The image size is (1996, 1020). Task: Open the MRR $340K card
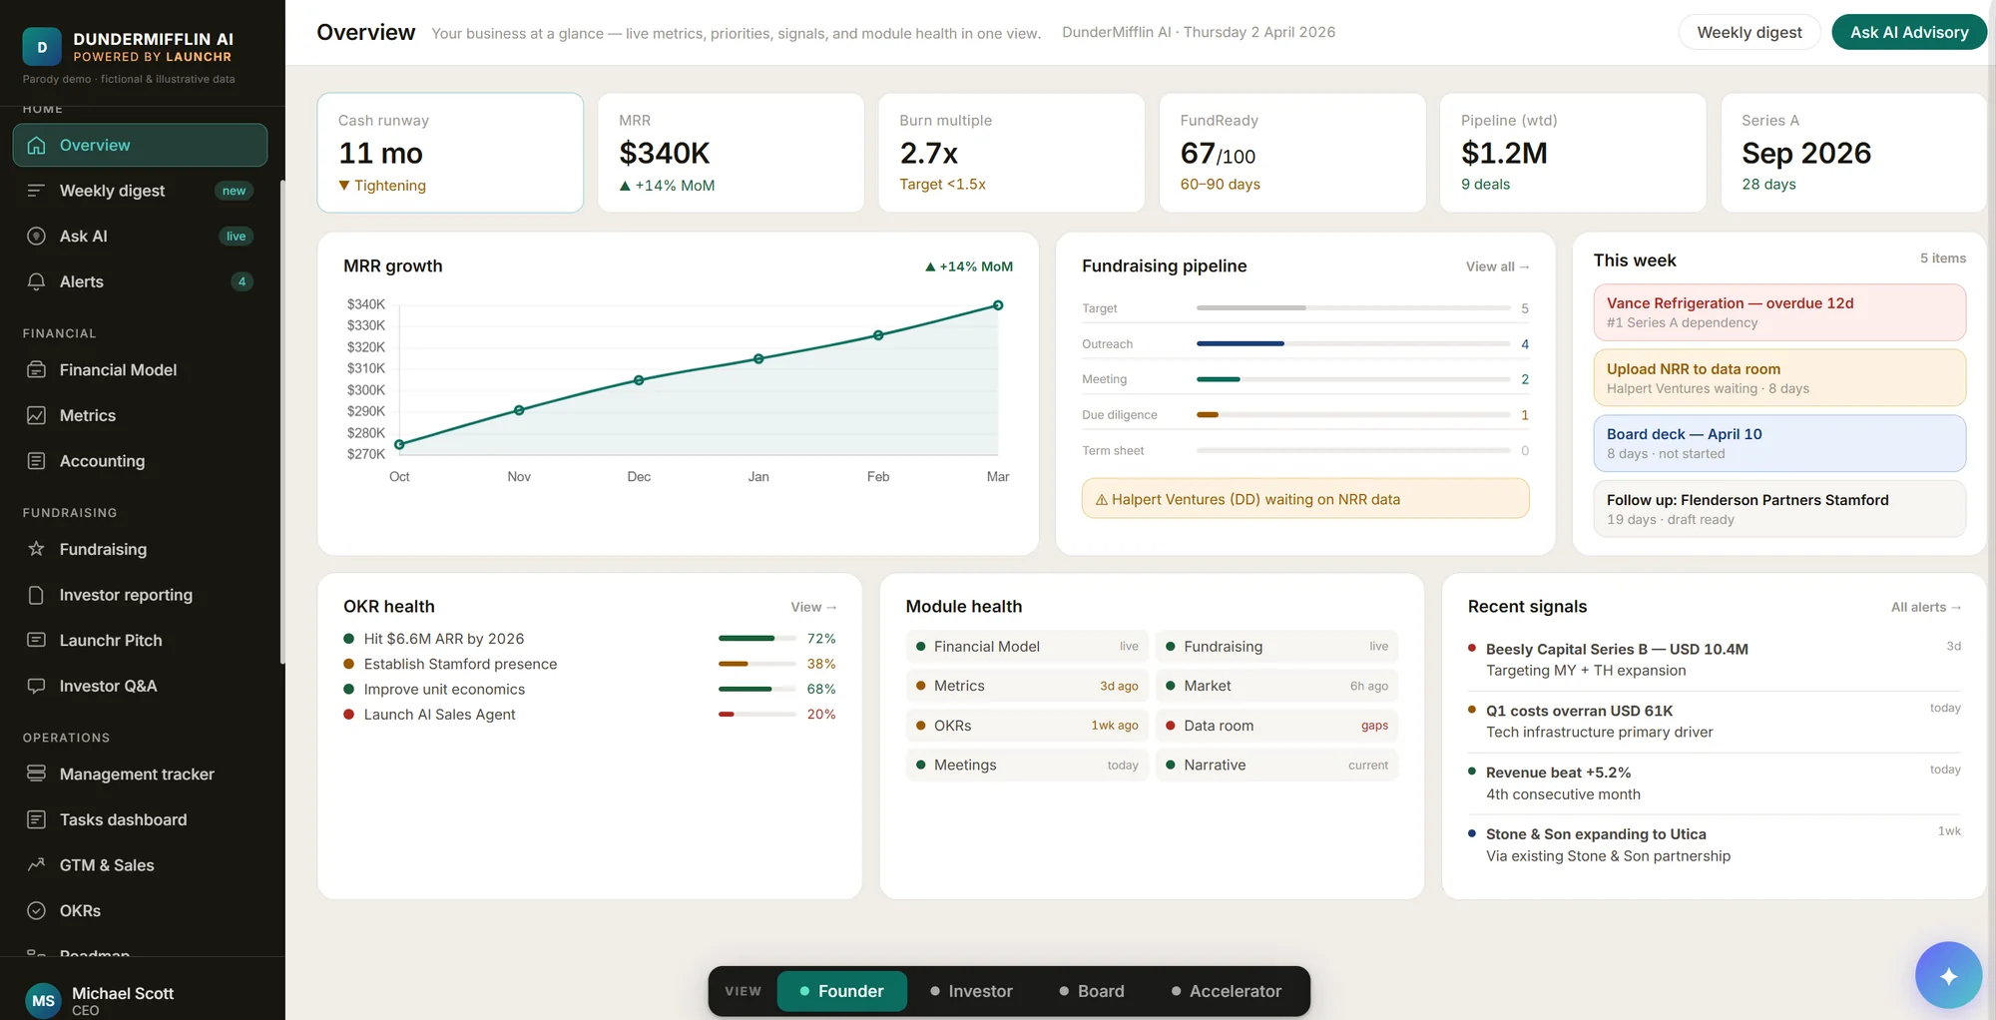tap(731, 153)
